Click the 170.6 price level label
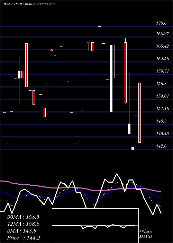Image resolution: width=173 pixels, height=243 pixels. pos(161,23)
